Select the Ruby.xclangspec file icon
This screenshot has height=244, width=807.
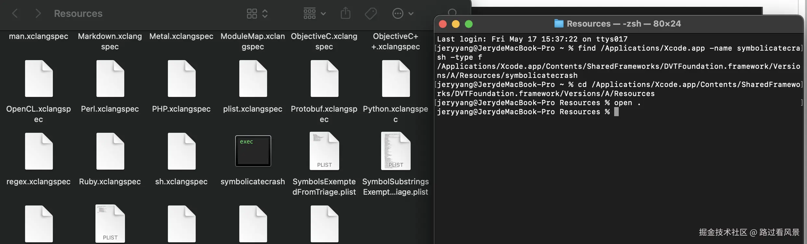point(110,151)
